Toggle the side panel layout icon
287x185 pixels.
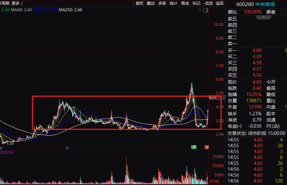coord(206,10)
